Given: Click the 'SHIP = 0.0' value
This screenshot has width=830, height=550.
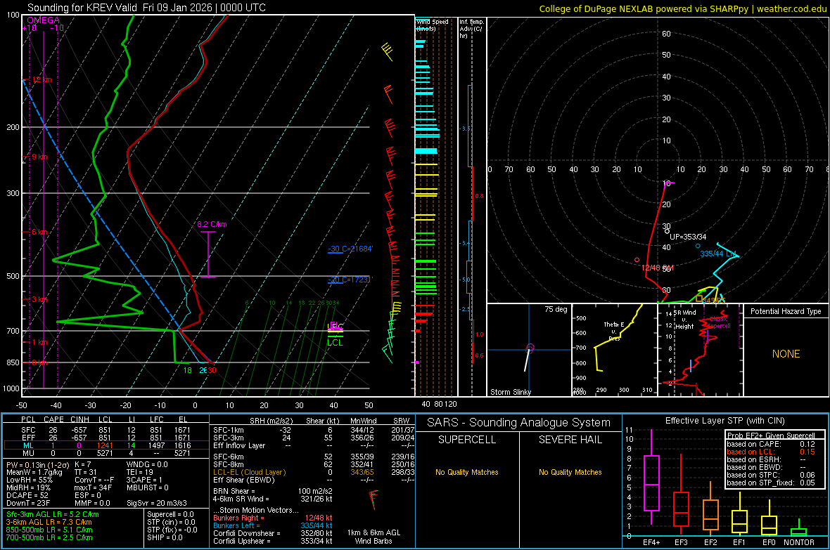Looking at the screenshot, I should click(x=165, y=537).
